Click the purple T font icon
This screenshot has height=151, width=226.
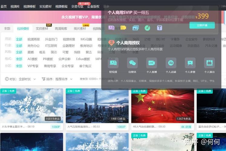159,28
